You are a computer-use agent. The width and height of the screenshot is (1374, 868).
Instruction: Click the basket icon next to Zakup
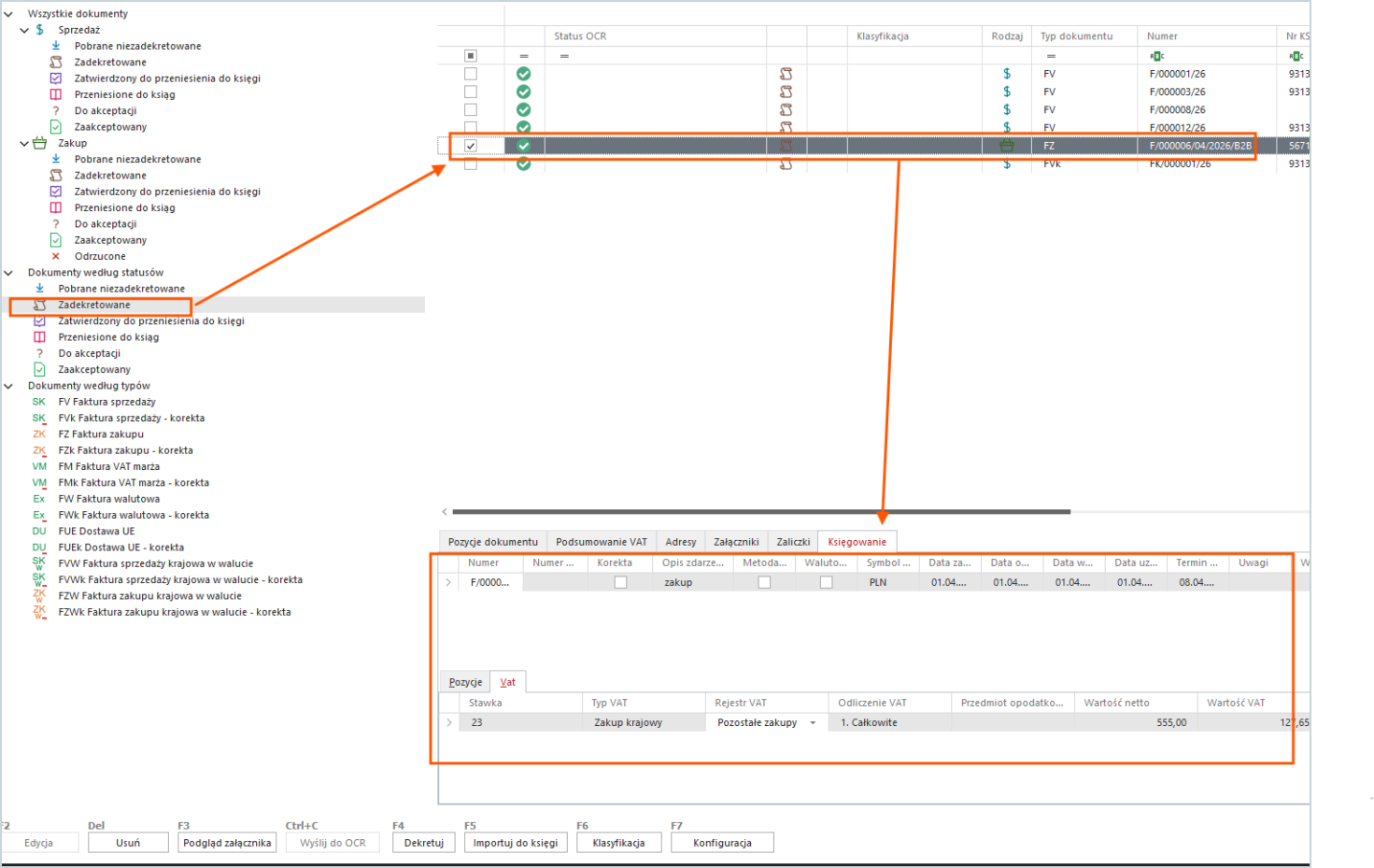click(39, 143)
